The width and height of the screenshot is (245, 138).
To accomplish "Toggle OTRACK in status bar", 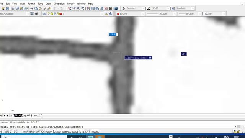I will pyautogui.click(x=66, y=132).
